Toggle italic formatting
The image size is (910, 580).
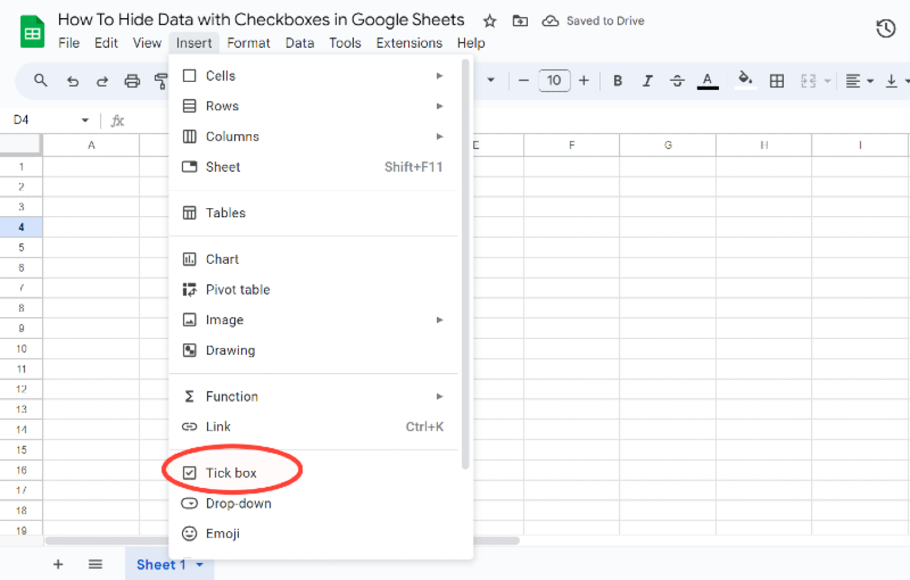pyautogui.click(x=647, y=81)
